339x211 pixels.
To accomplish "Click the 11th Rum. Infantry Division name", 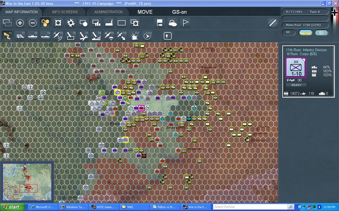I will pos(306,50).
